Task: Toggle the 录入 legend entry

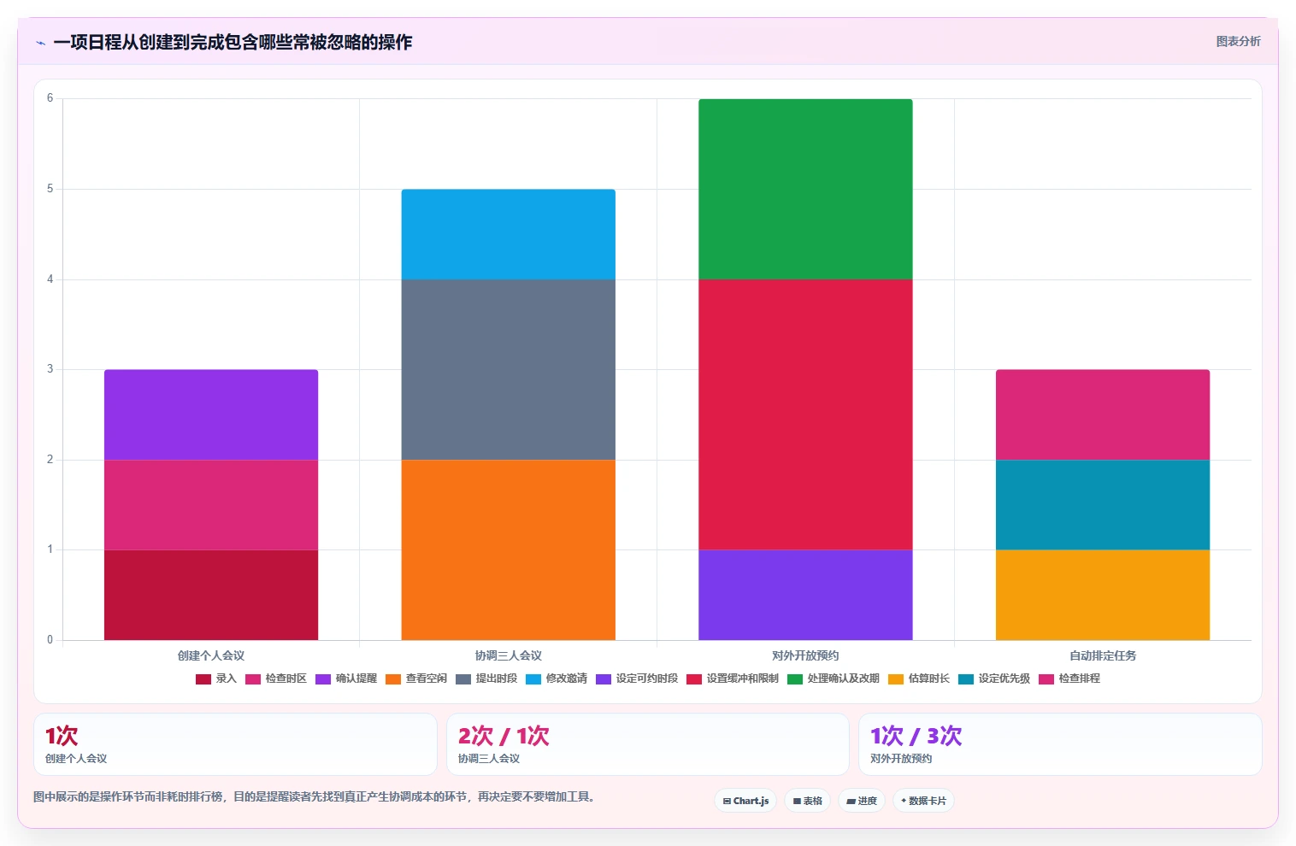Action: pyautogui.click(x=216, y=679)
